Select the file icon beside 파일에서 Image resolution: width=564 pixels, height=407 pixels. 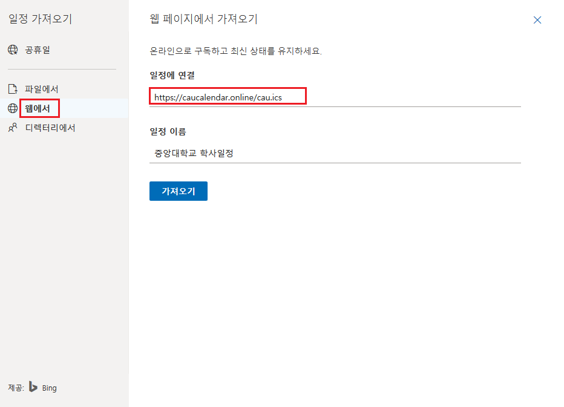[x=13, y=88]
